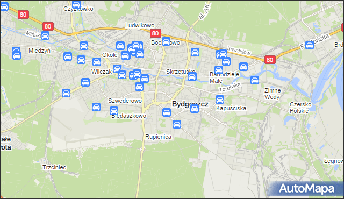Screen dimensions: 344x199
Task: Select car marker directly above Bartodzieje Małe
Action: 219,70
